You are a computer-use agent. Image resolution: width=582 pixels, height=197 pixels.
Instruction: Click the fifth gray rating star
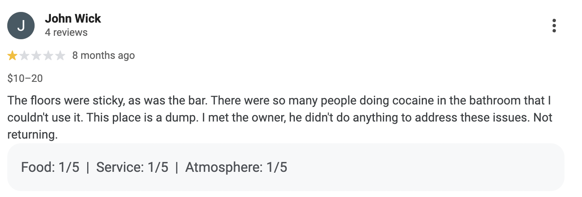[x=60, y=55]
